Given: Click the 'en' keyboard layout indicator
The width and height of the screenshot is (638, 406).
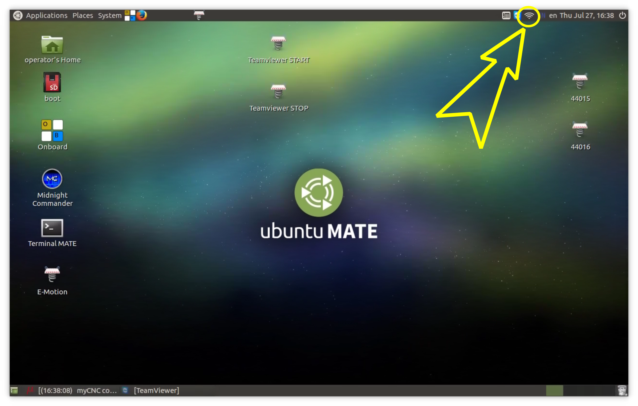Looking at the screenshot, I should tap(553, 15).
